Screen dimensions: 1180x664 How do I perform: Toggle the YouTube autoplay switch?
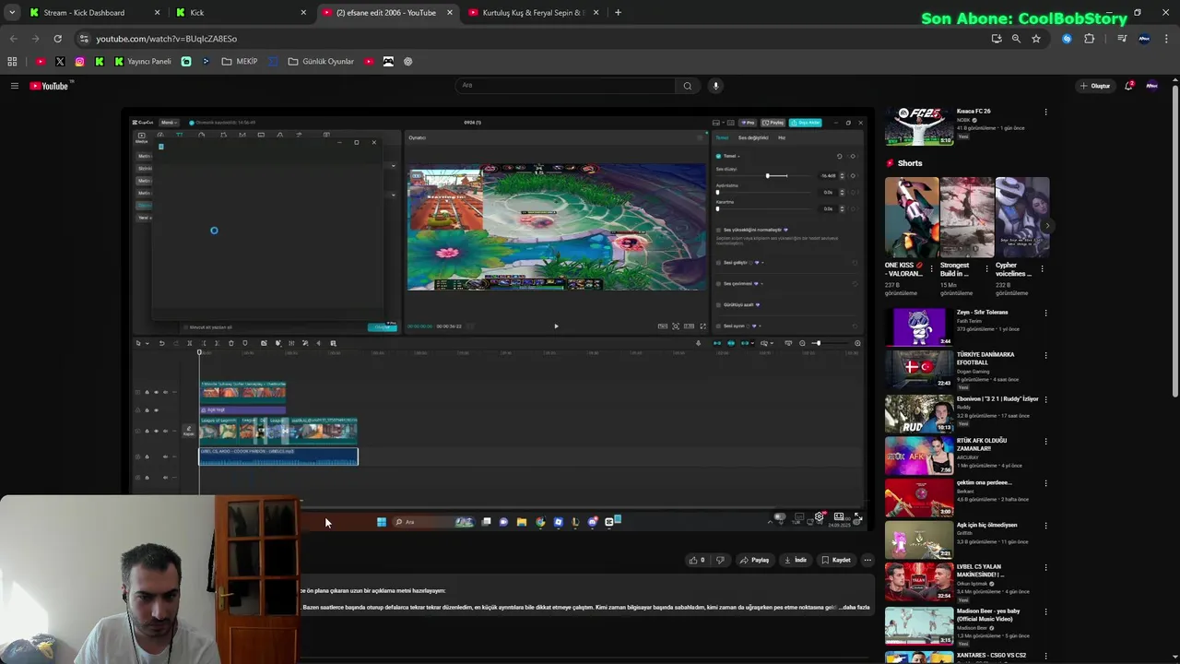pos(780,517)
